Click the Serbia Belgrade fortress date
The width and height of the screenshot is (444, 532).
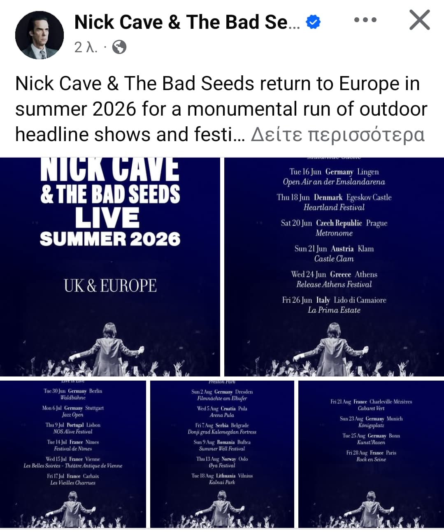222,428
